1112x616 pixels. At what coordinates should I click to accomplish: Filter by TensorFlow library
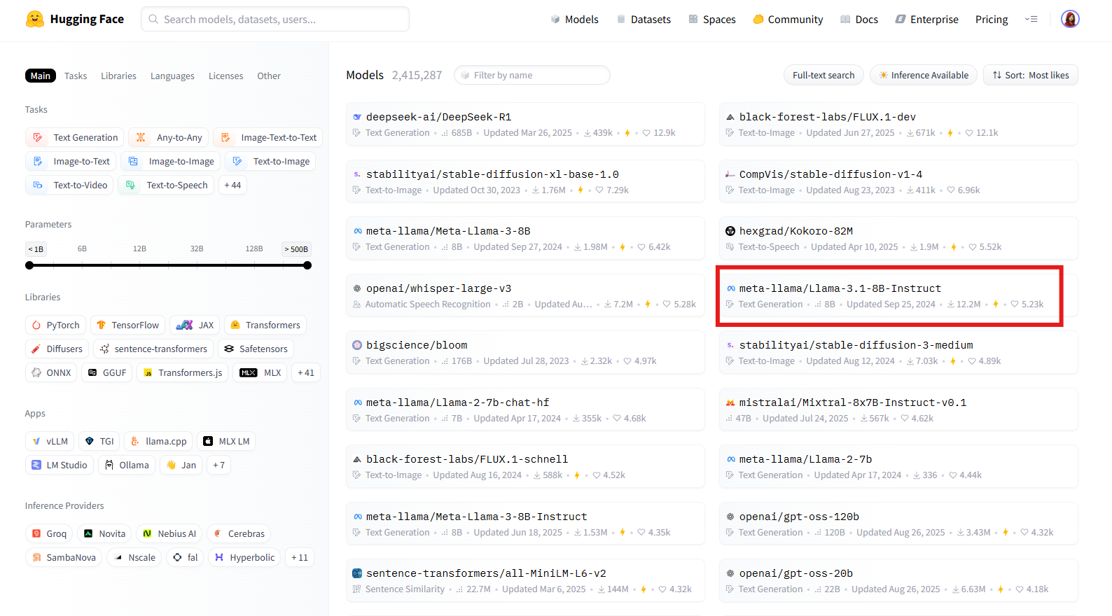coord(127,325)
